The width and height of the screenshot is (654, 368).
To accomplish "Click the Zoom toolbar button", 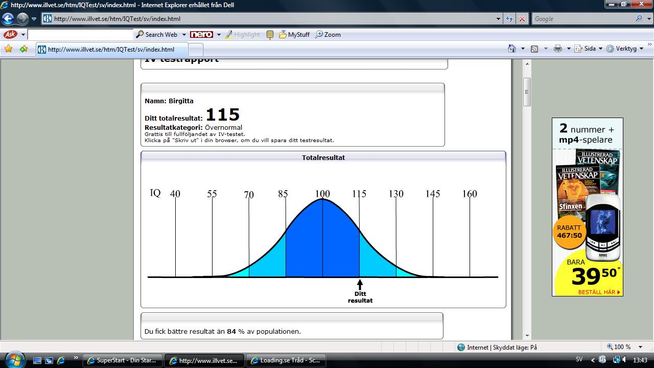I will (328, 35).
